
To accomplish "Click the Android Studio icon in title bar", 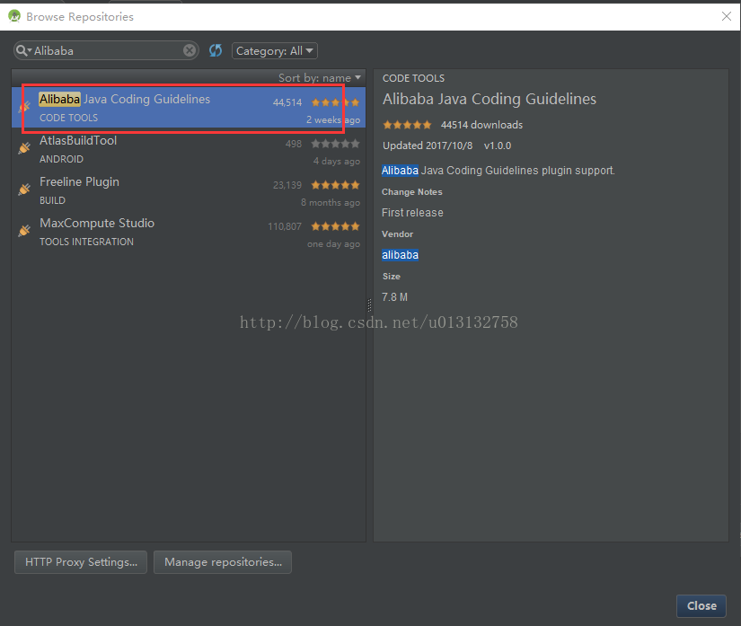I will point(14,16).
